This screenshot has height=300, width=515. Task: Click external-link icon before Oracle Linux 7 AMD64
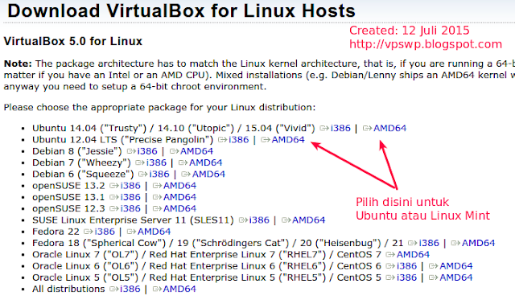coord(390,255)
